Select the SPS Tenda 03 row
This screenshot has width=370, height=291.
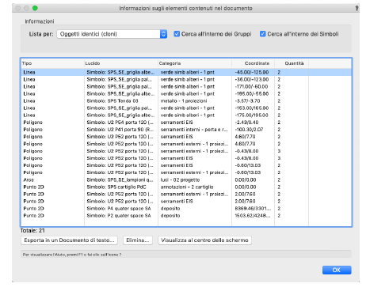tap(186, 100)
